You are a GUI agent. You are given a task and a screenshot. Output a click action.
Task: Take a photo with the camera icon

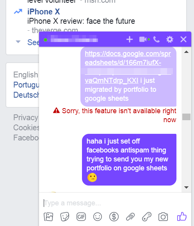pyautogui.click(x=163, y=217)
